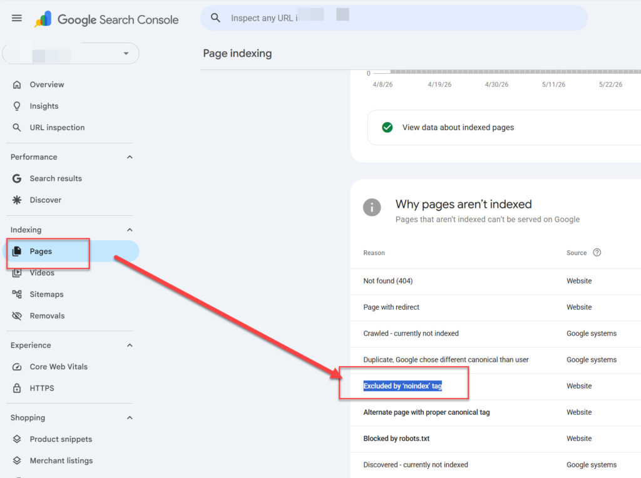Image resolution: width=641 pixels, height=478 pixels.
Task: Click the Discover asterisk icon
Action: click(x=17, y=200)
